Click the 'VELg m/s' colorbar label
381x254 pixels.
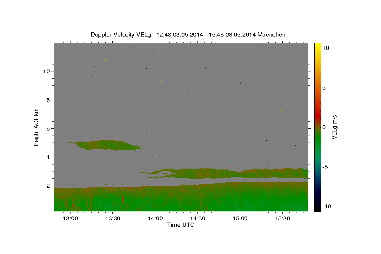[334, 127]
